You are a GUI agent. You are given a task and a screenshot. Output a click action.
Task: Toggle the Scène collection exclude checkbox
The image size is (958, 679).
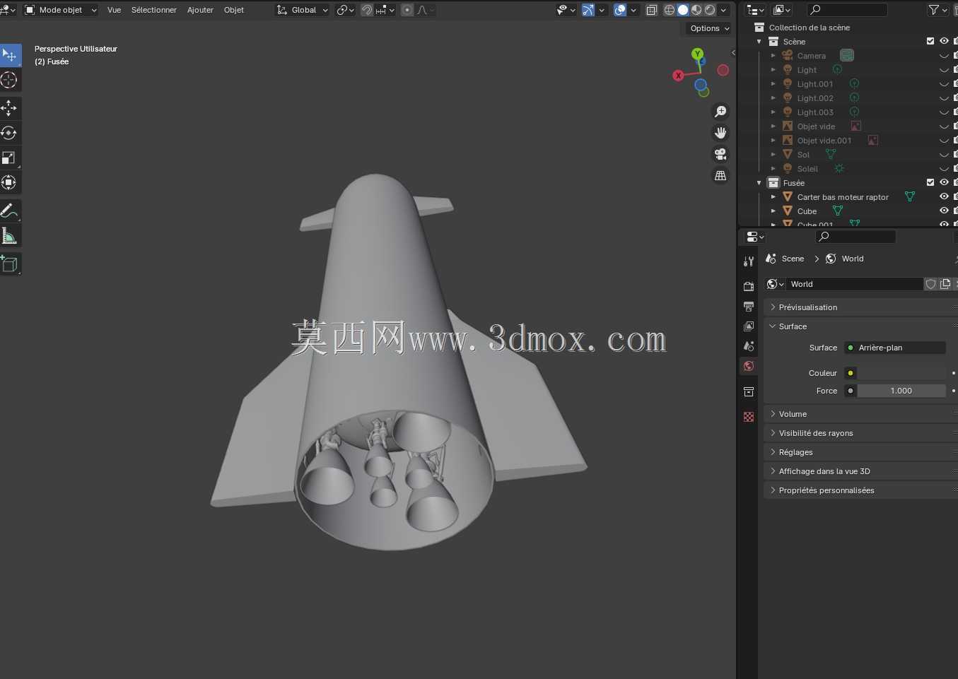tap(930, 41)
